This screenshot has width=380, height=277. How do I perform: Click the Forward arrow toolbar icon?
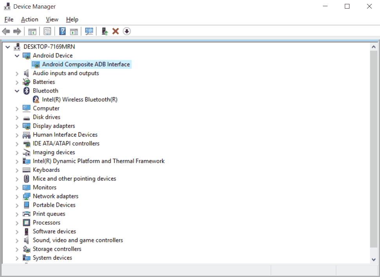click(17, 31)
